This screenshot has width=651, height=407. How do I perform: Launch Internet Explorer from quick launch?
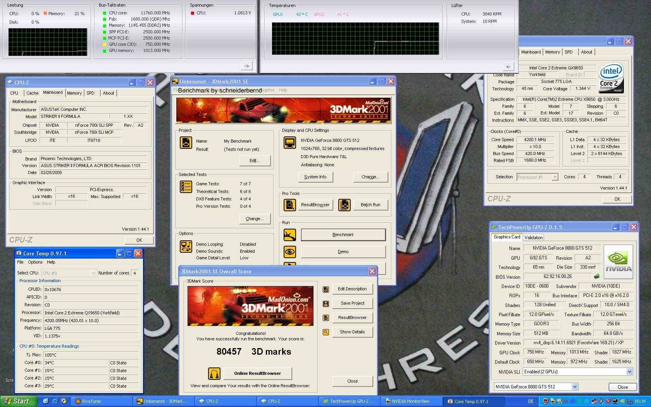click(55, 401)
